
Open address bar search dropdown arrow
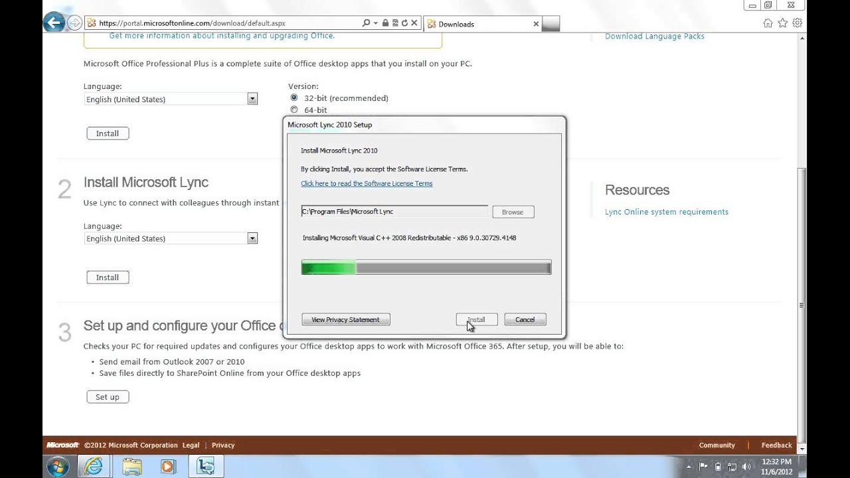tap(375, 23)
